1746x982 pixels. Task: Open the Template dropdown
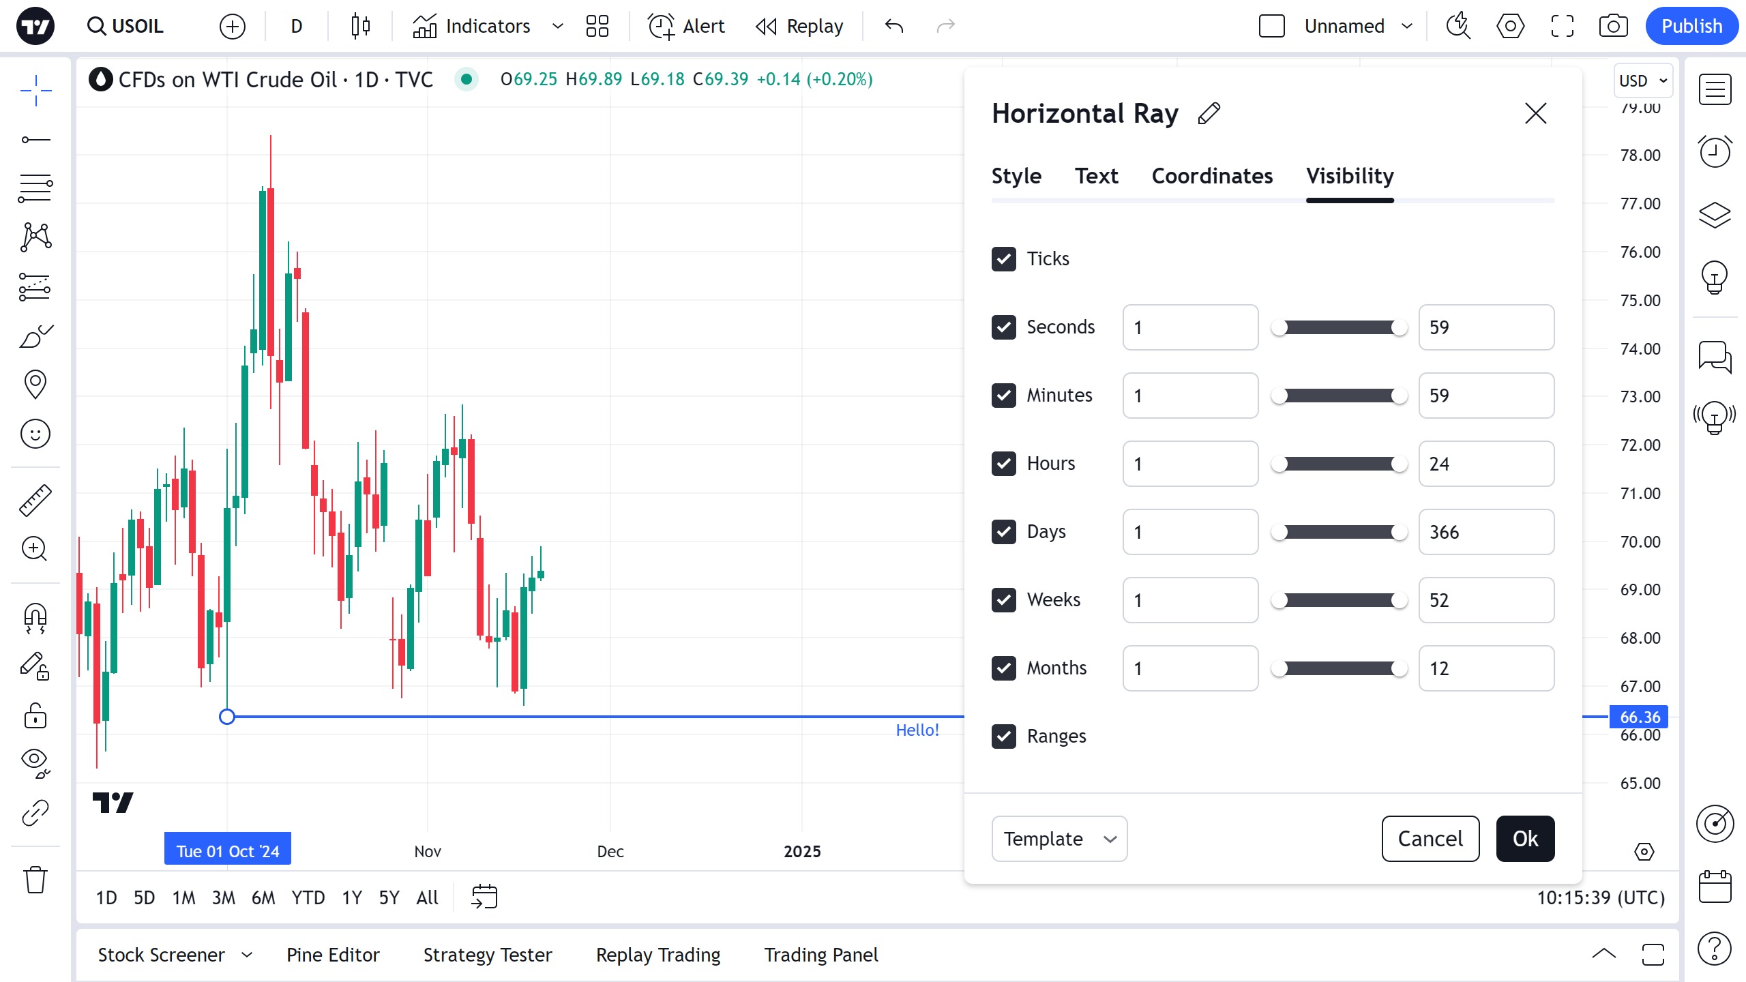click(x=1059, y=839)
